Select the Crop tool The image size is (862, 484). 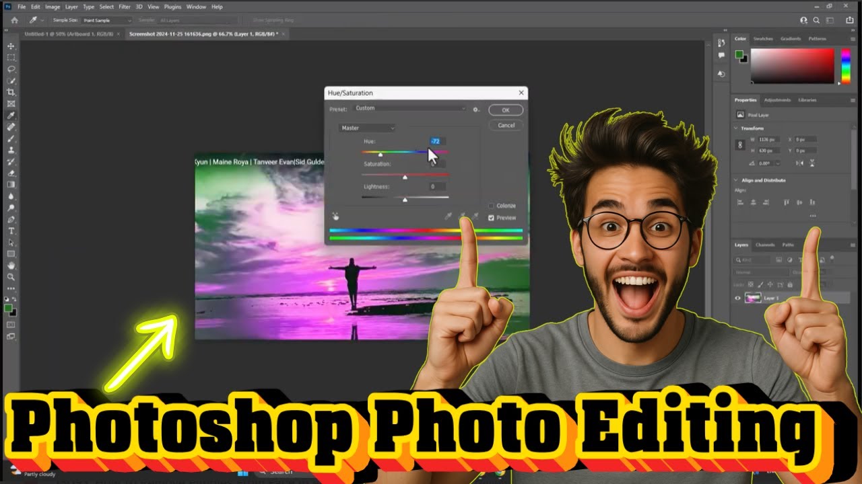point(11,92)
